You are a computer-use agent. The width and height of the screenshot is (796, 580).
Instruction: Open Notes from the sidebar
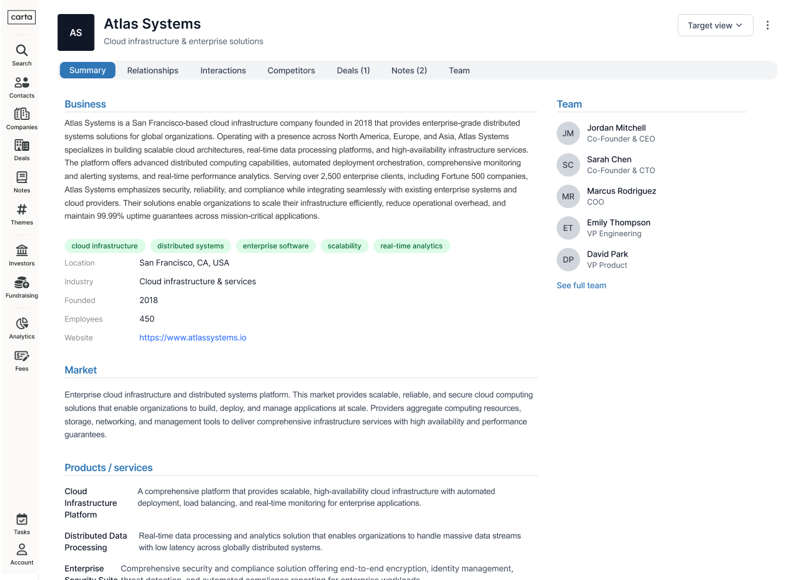click(x=21, y=181)
